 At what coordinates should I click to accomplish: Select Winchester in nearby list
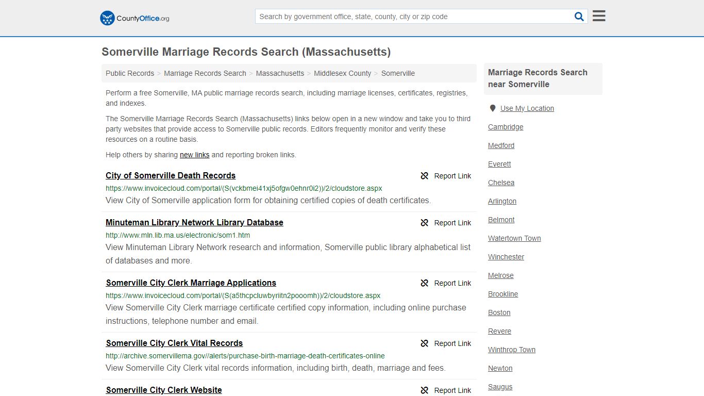506,257
